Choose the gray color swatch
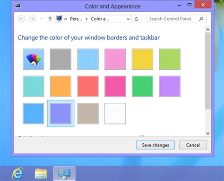224x181 pixels. click(60, 59)
